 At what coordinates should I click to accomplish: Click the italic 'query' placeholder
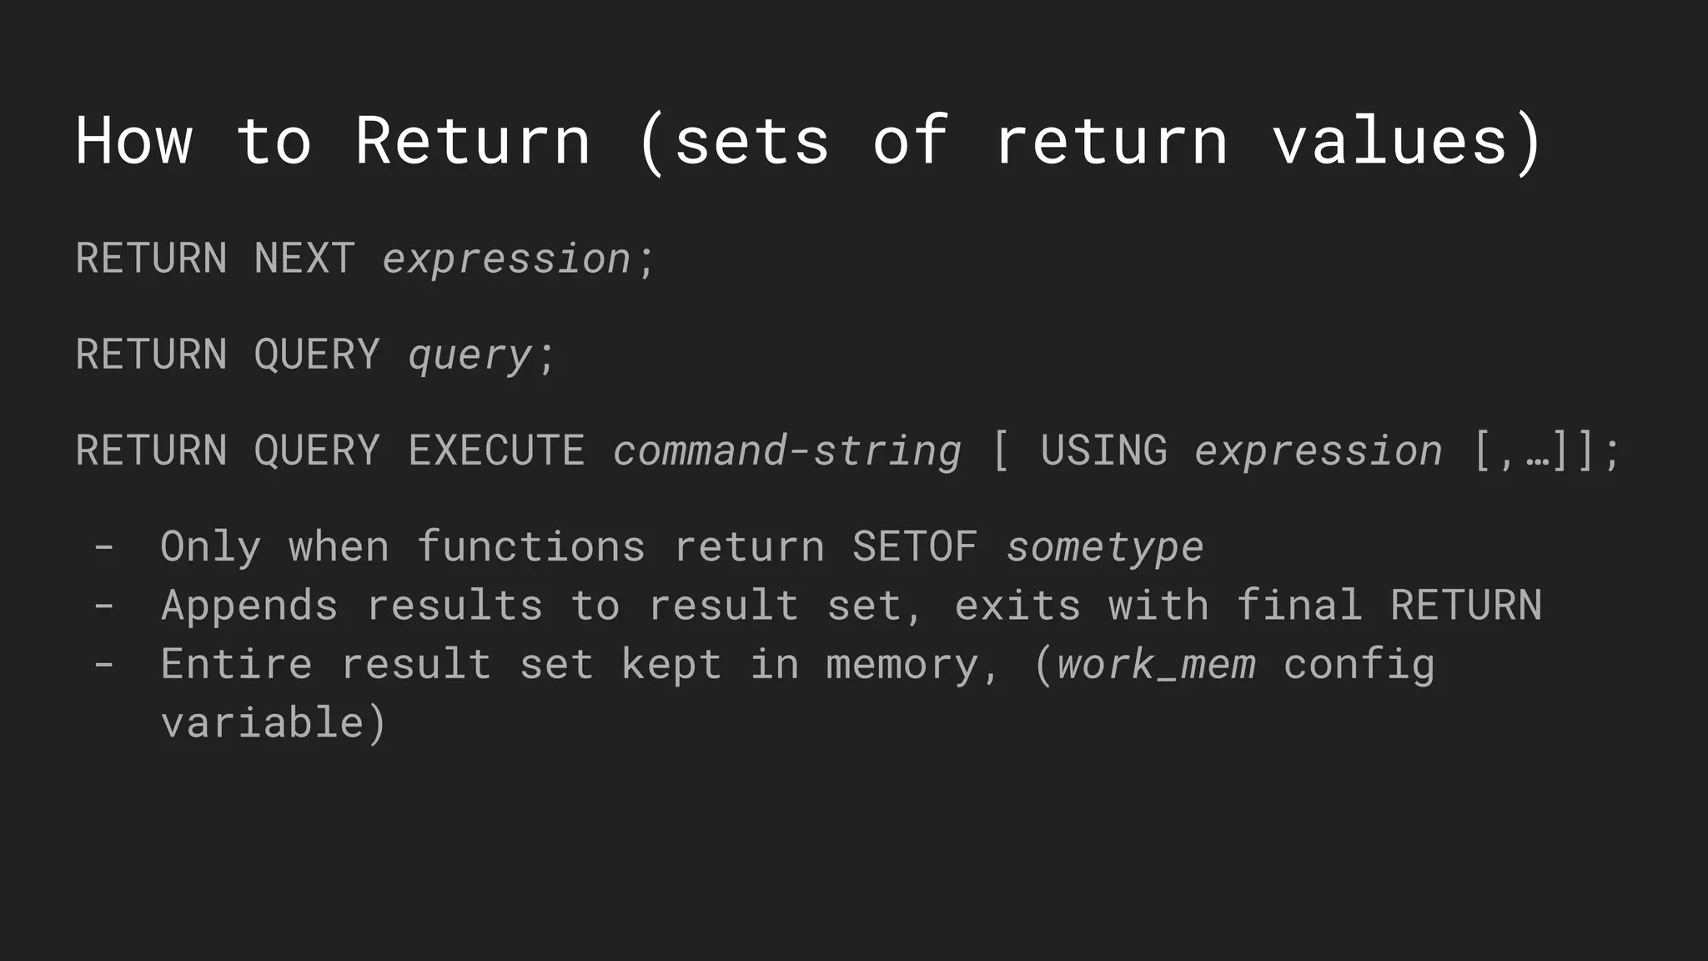pos(470,358)
